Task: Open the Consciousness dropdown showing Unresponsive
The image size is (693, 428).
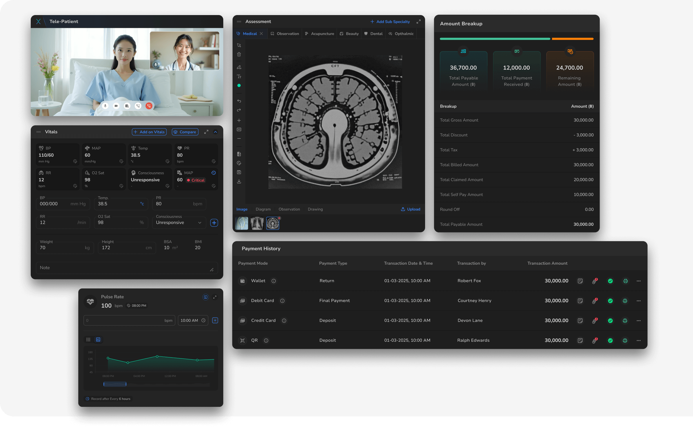Action: click(x=179, y=222)
